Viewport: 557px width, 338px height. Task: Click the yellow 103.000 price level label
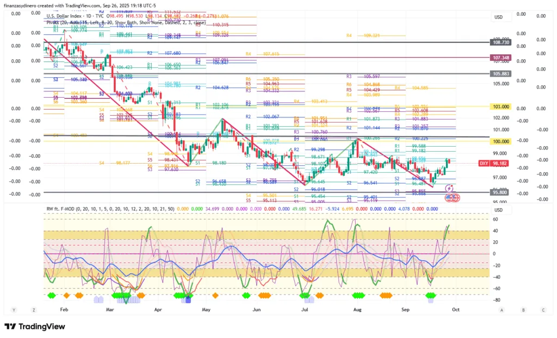(500, 107)
